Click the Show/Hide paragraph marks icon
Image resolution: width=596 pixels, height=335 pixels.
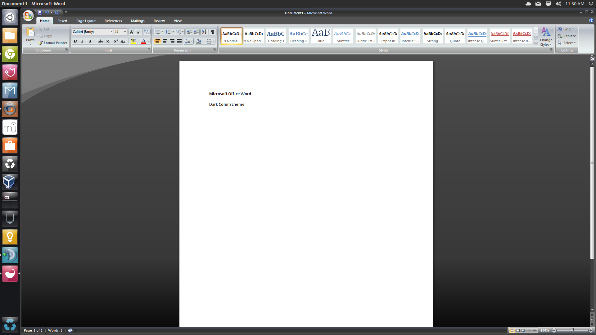(x=212, y=32)
